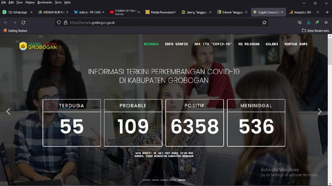Screen dimensions: 332x186
Task: Open the Galeri page
Action: [x=272, y=44]
